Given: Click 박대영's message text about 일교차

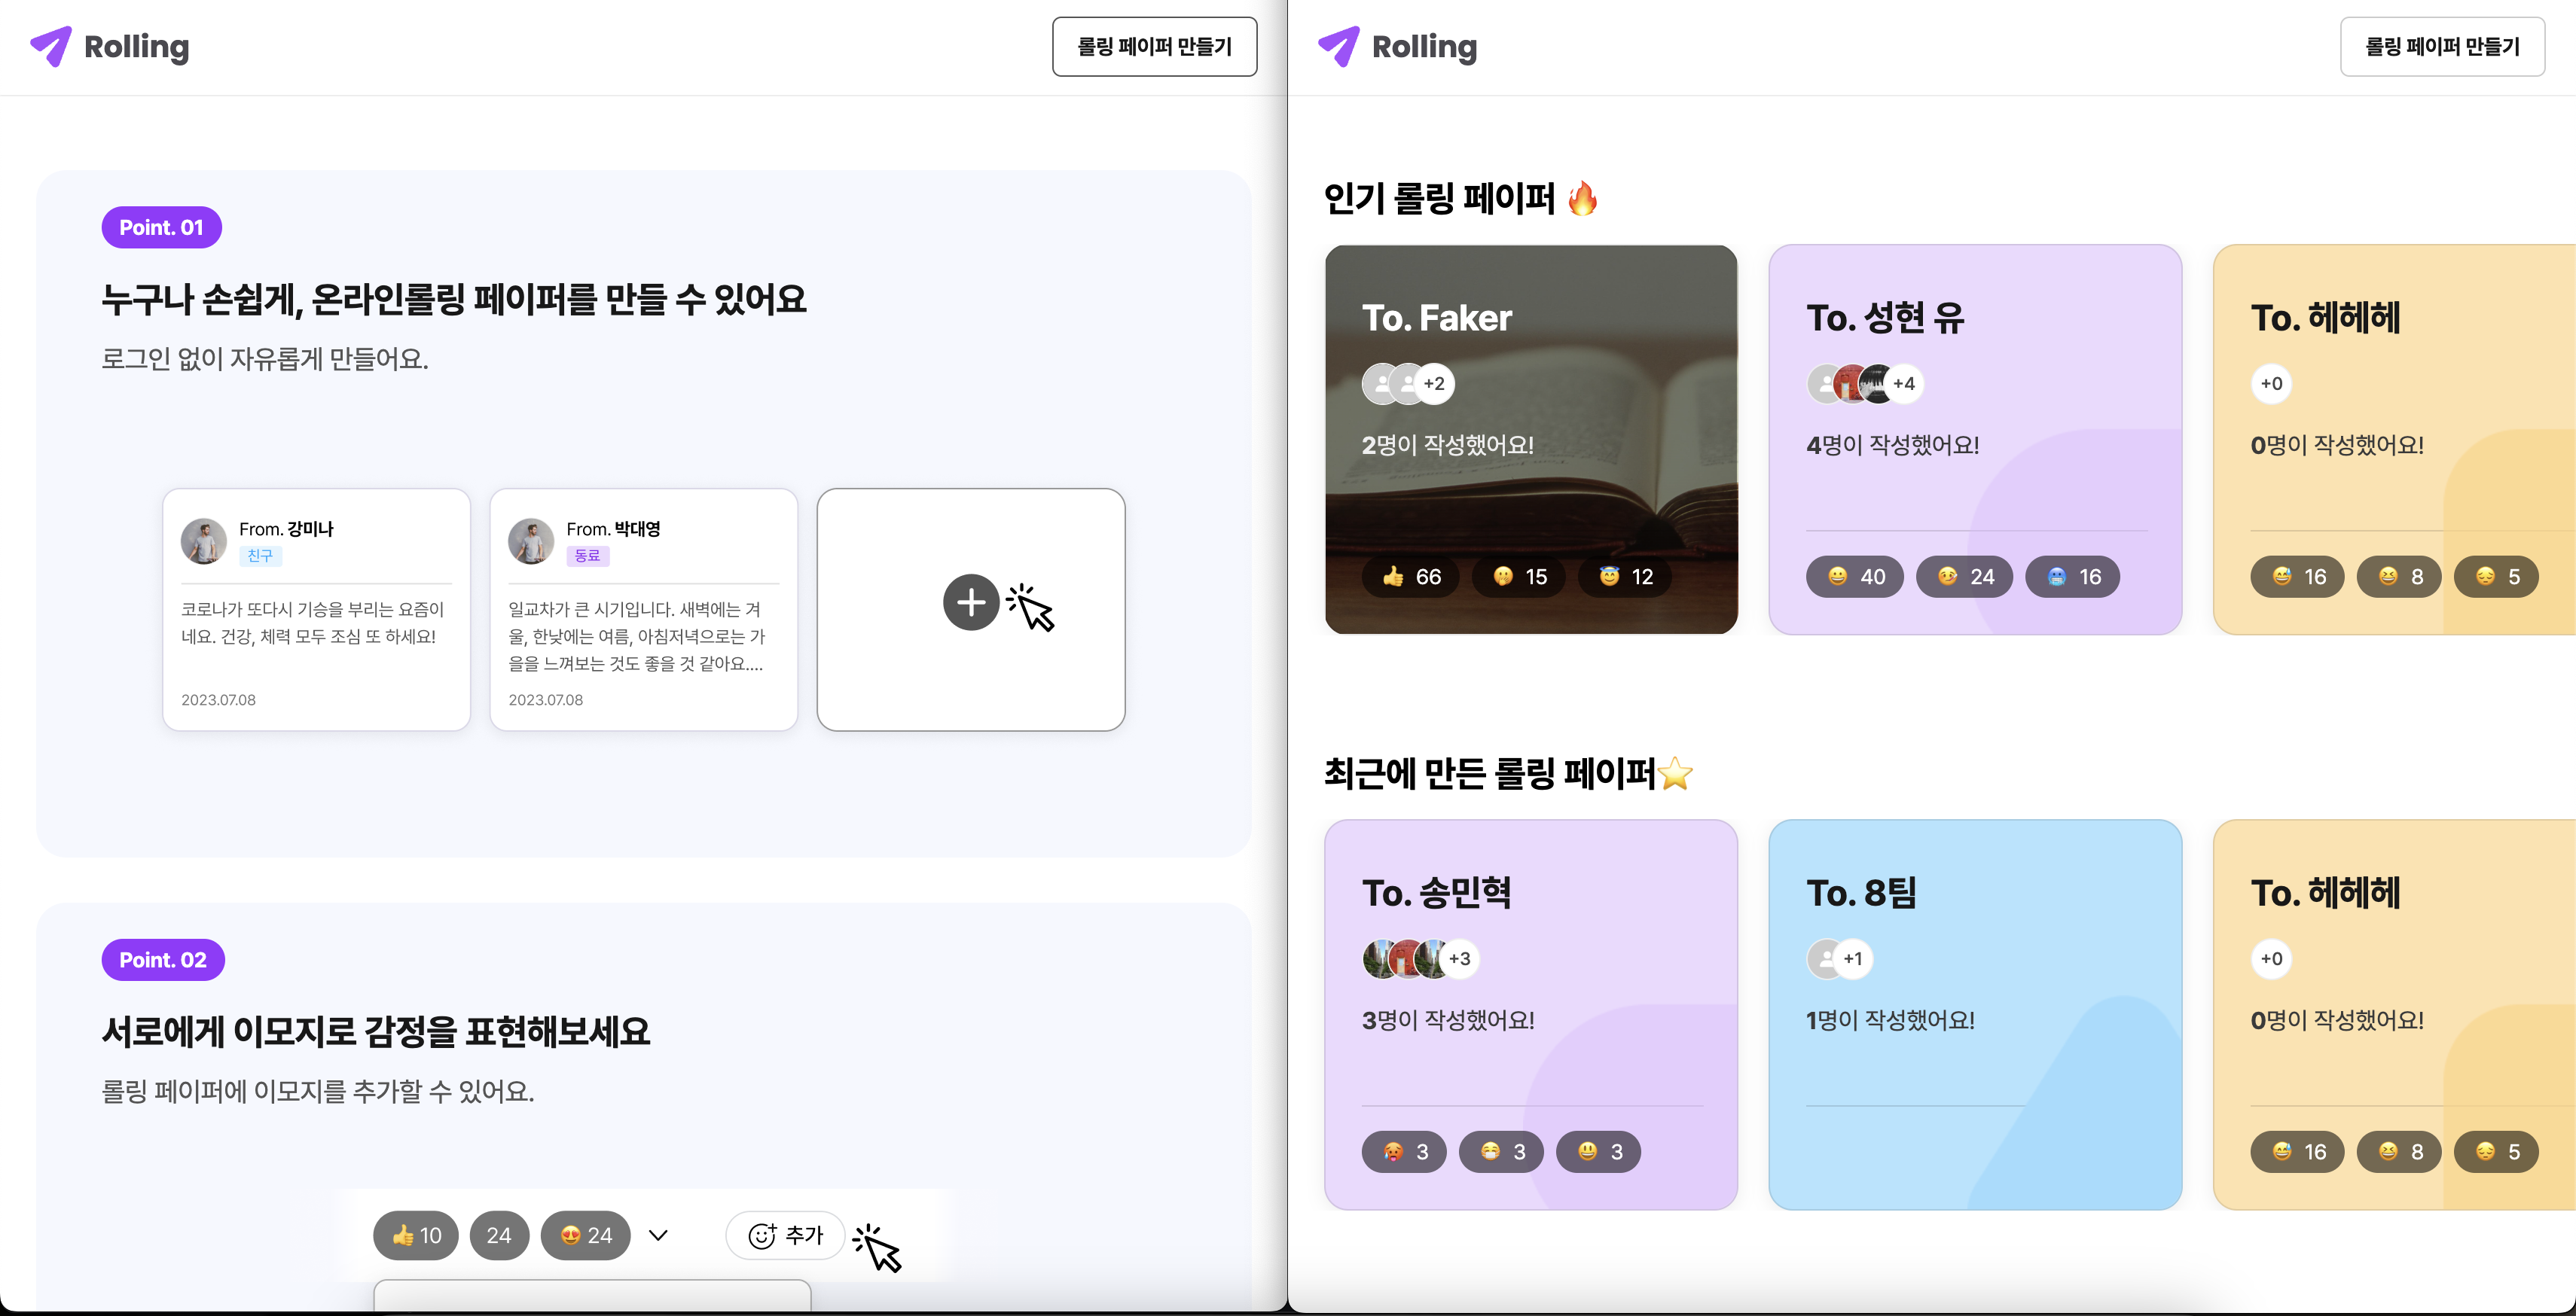Looking at the screenshot, I should tap(637, 636).
